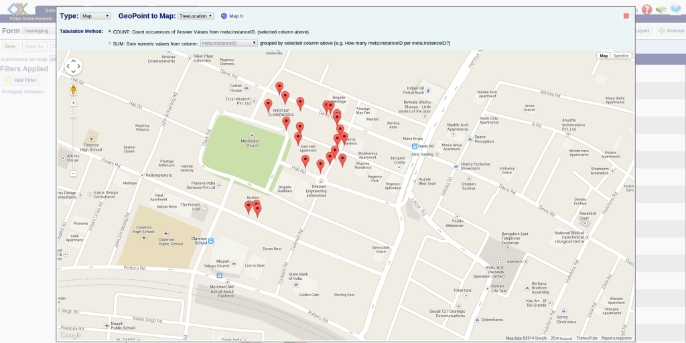Click the Clarence School bus stop icon
This screenshot has height=343, width=686.
(x=211, y=241)
